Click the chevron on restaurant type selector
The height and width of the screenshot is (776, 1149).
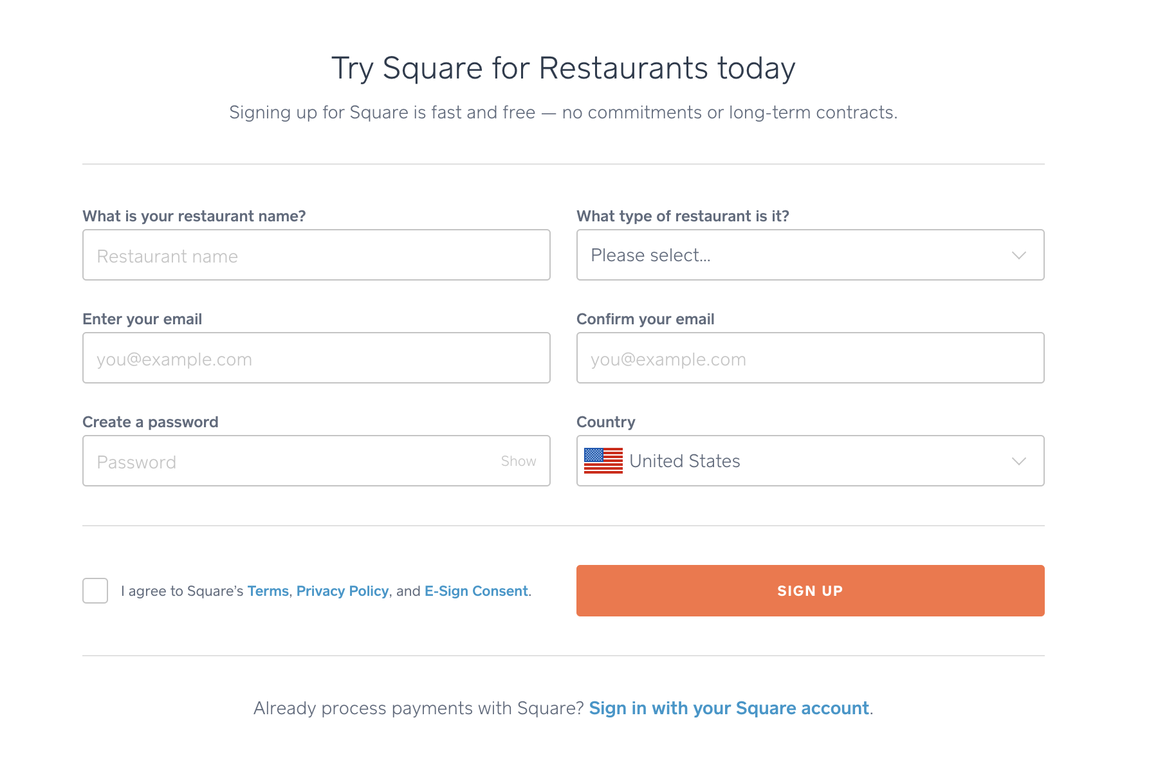pos(1018,255)
